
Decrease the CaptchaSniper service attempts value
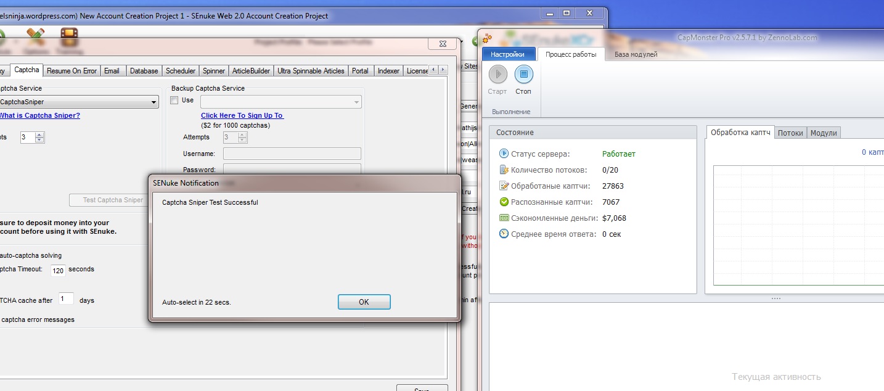coord(40,140)
